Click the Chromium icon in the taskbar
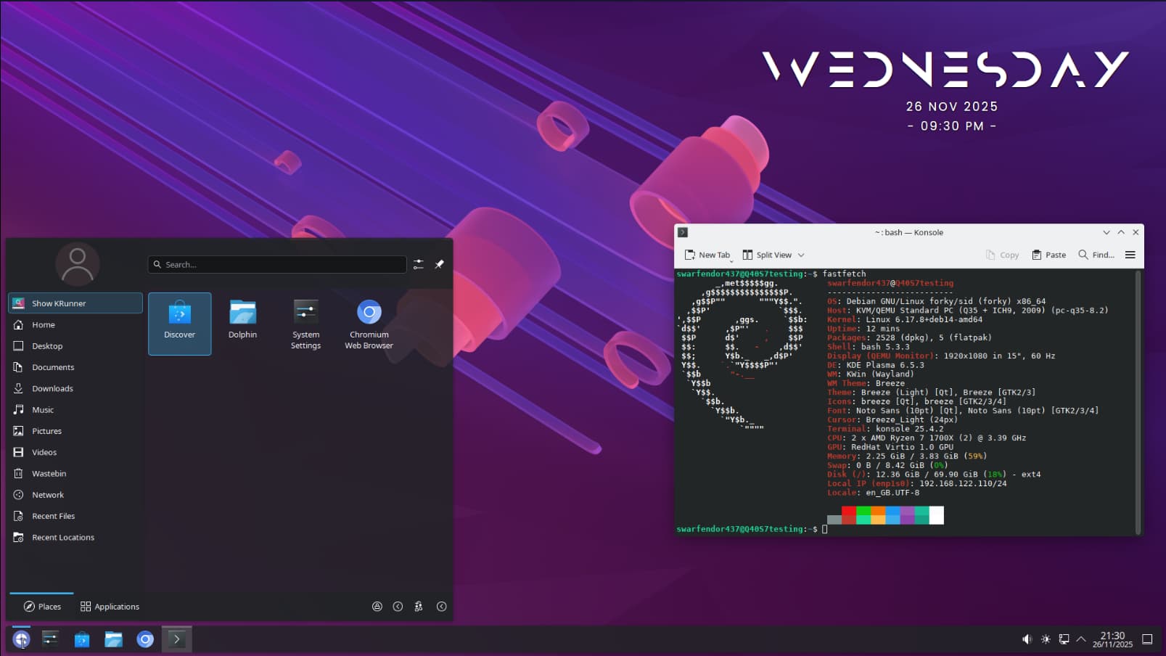 [145, 639]
